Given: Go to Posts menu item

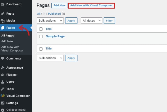Looking at the screenshot, I should pos(10,14).
